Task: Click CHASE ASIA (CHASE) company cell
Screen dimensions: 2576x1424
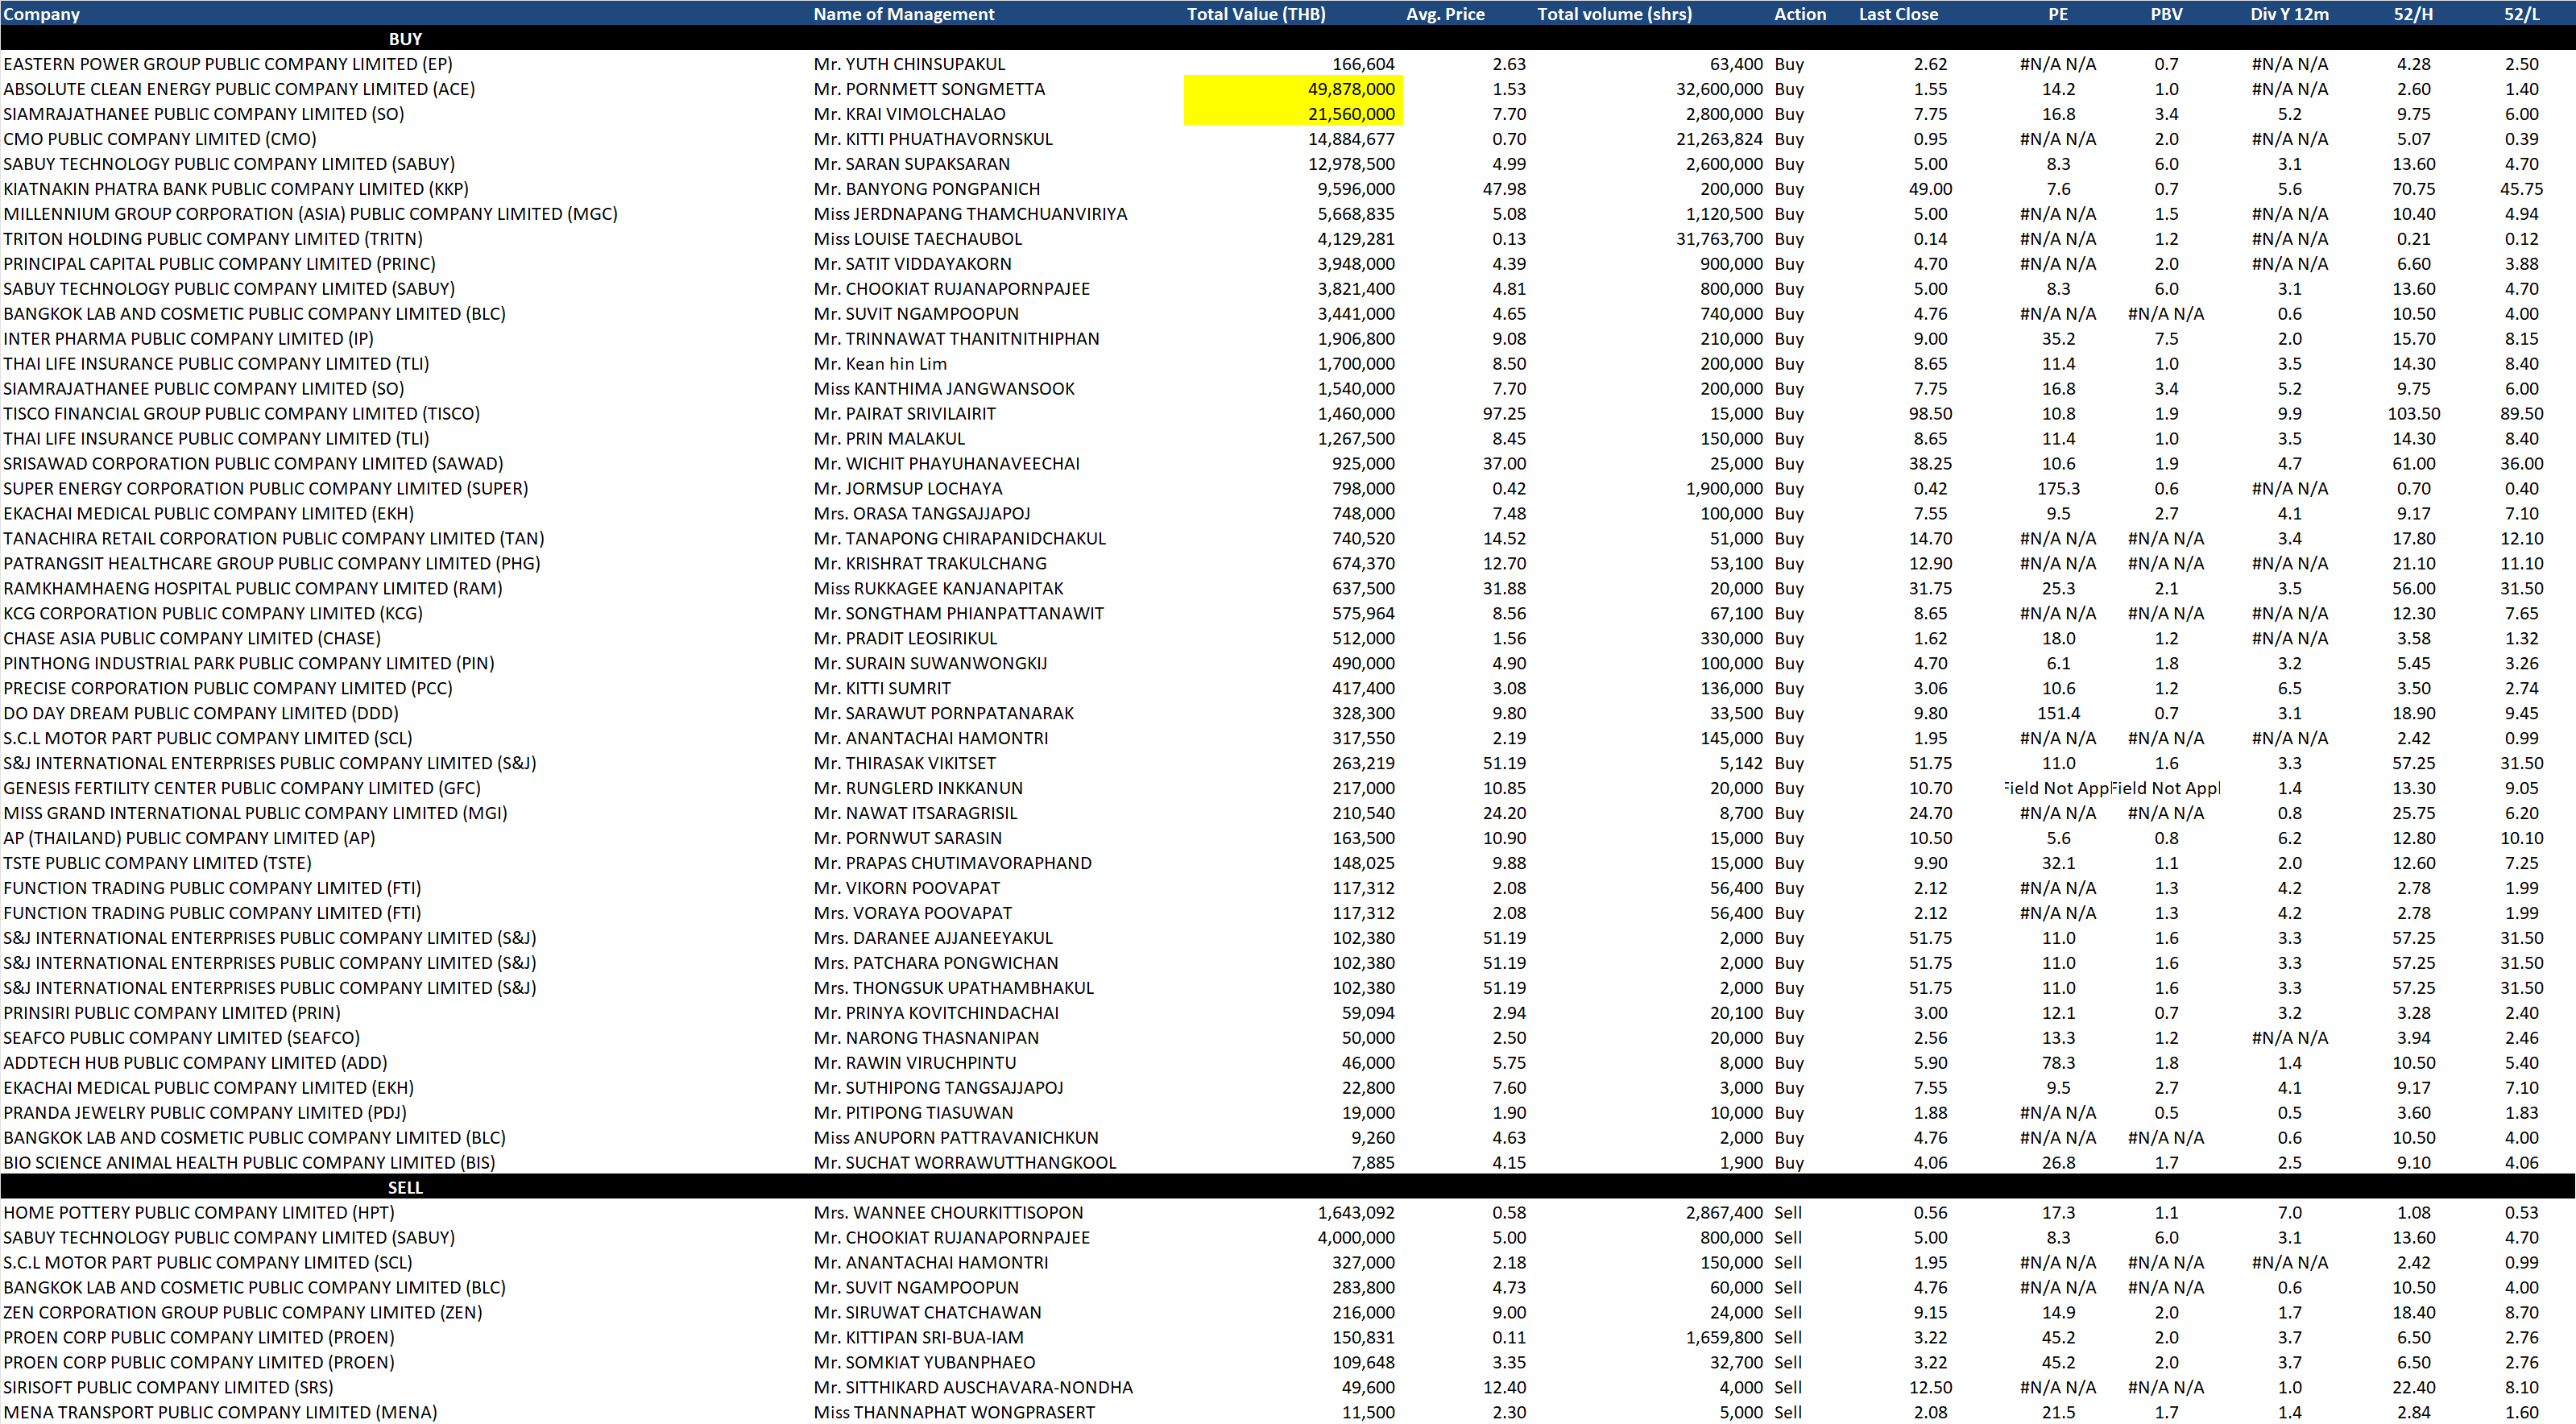Action: pos(191,639)
